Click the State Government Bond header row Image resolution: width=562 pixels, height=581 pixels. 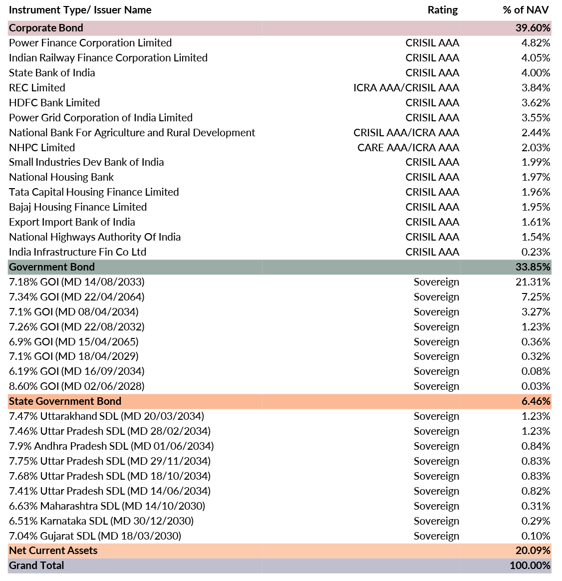tap(65, 401)
